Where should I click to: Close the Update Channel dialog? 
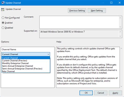[x=120, y=3]
